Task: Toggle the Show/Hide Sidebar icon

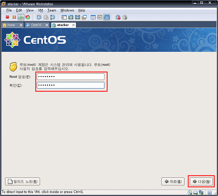Action: [x=64, y=17]
